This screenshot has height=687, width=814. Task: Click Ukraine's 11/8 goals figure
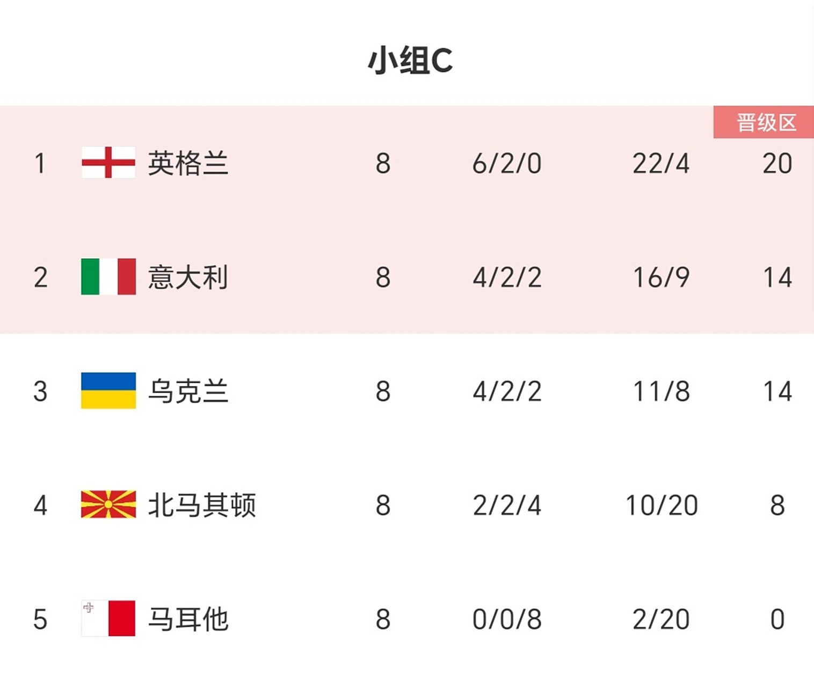(661, 391)
